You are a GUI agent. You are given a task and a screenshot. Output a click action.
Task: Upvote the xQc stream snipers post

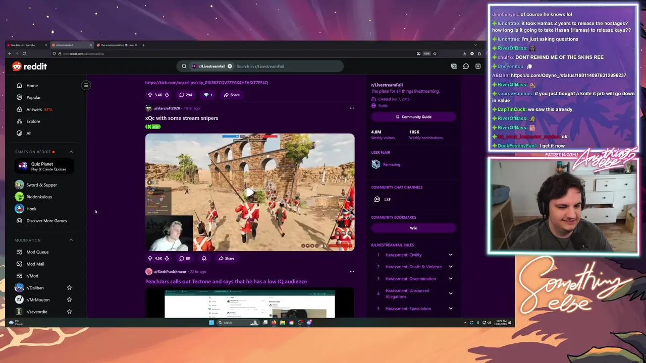click(150, 258)
